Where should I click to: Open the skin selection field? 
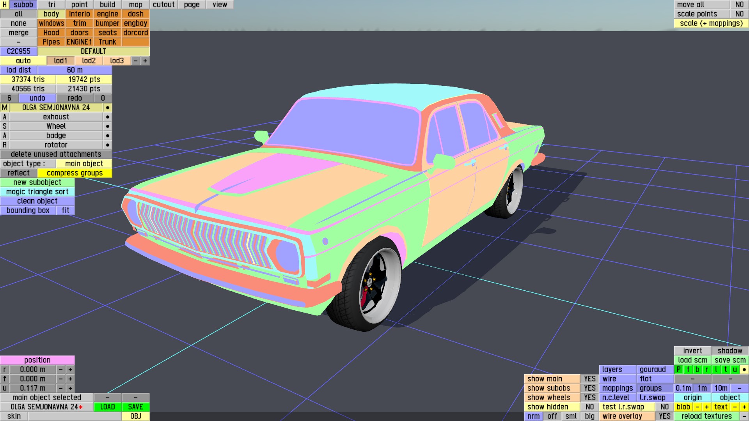click(x=74, y=416)
